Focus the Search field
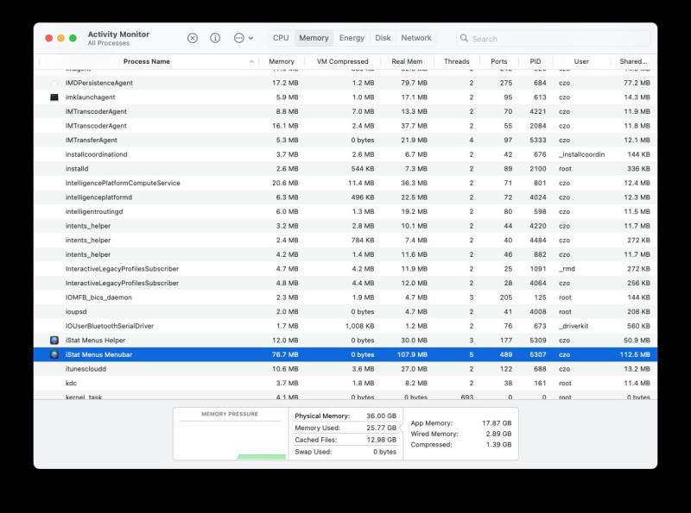Viewport: 691px width, 513px height. 553,38
